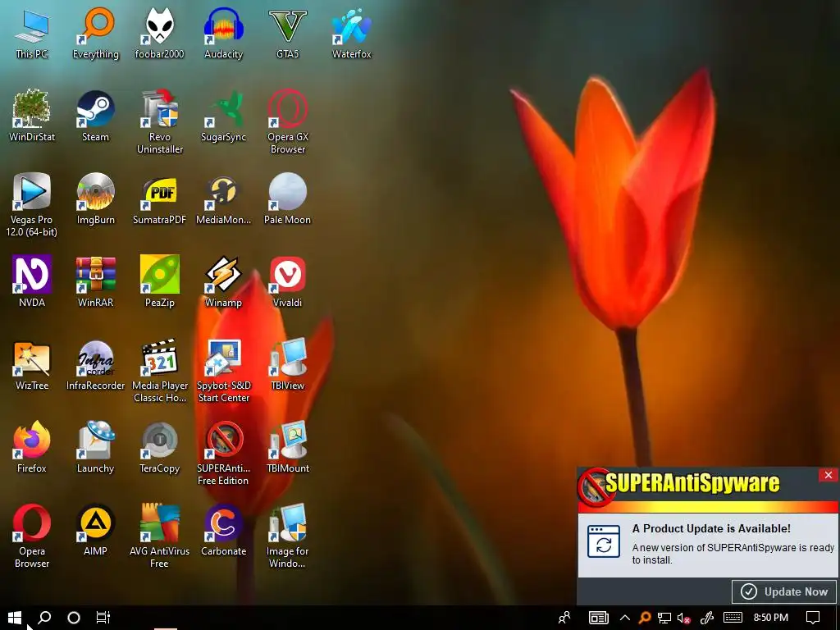840x630 pixels.
Task: Open the Windows Start menu
Action: coord(15,618)
